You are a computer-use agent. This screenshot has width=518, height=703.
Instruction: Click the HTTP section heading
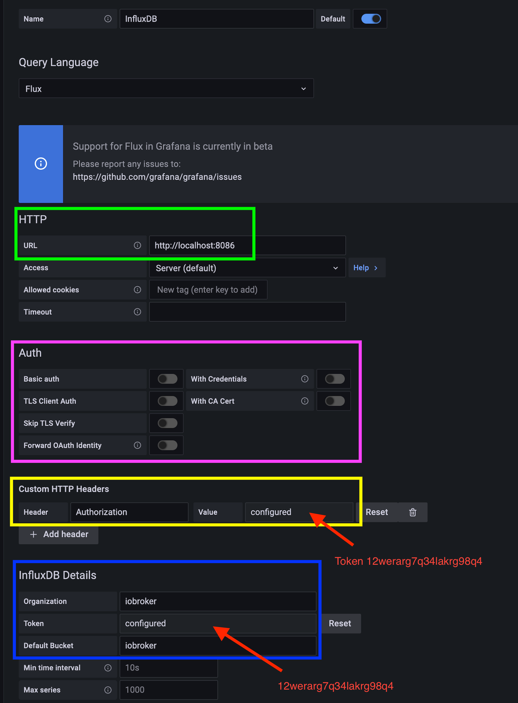pos(33,219)
